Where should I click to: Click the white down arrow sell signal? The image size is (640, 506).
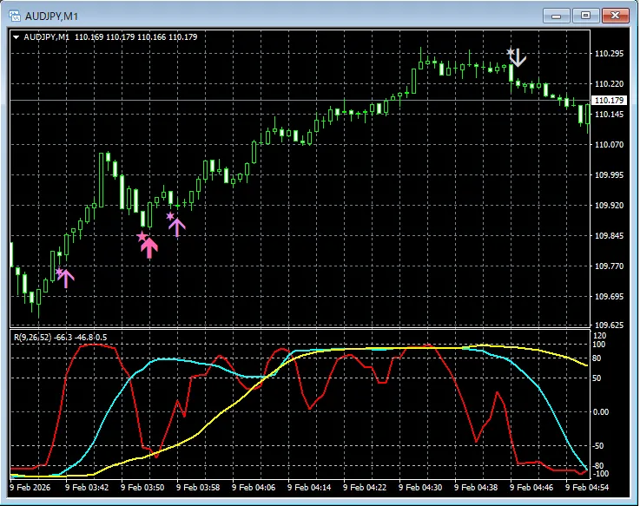coord(518,58)
